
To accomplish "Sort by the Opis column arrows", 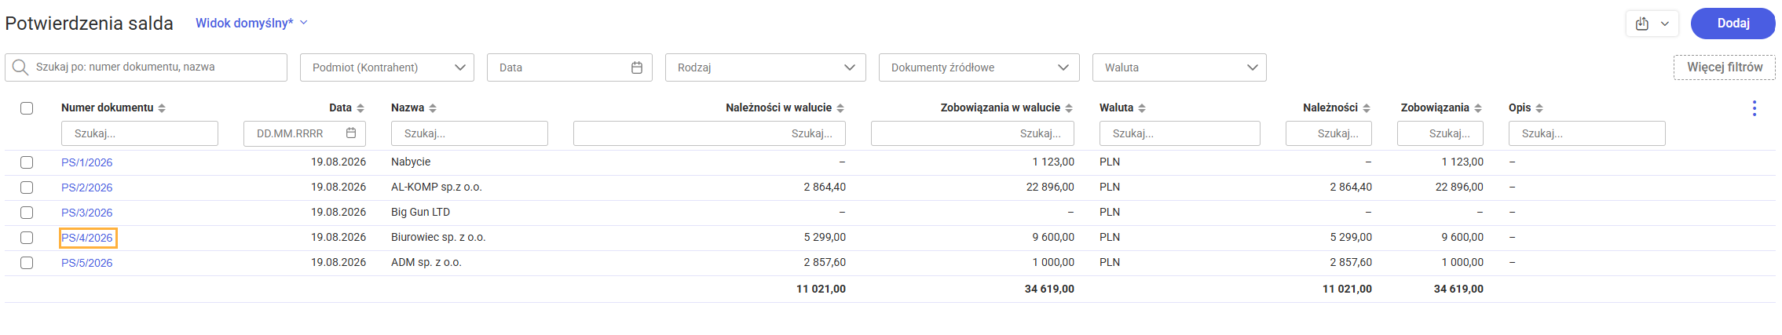I will point(1539,108).
